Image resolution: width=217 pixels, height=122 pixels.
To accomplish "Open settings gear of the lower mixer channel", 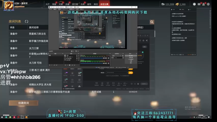I will pyautogui.click(x=108, y=63).
